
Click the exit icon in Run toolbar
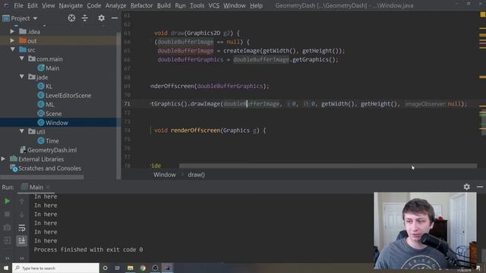7,240
